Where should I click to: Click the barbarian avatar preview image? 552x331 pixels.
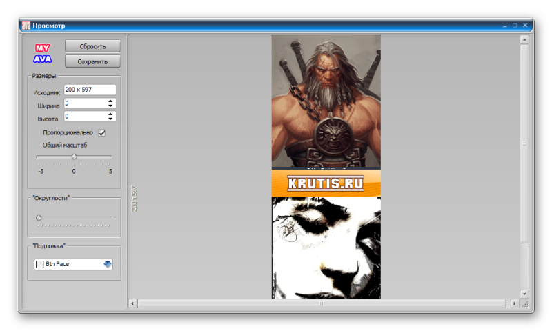326,101
